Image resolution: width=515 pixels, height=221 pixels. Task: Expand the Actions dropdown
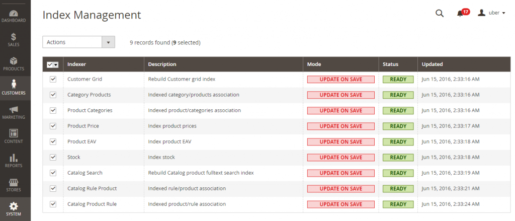click(x=79, y=42)
